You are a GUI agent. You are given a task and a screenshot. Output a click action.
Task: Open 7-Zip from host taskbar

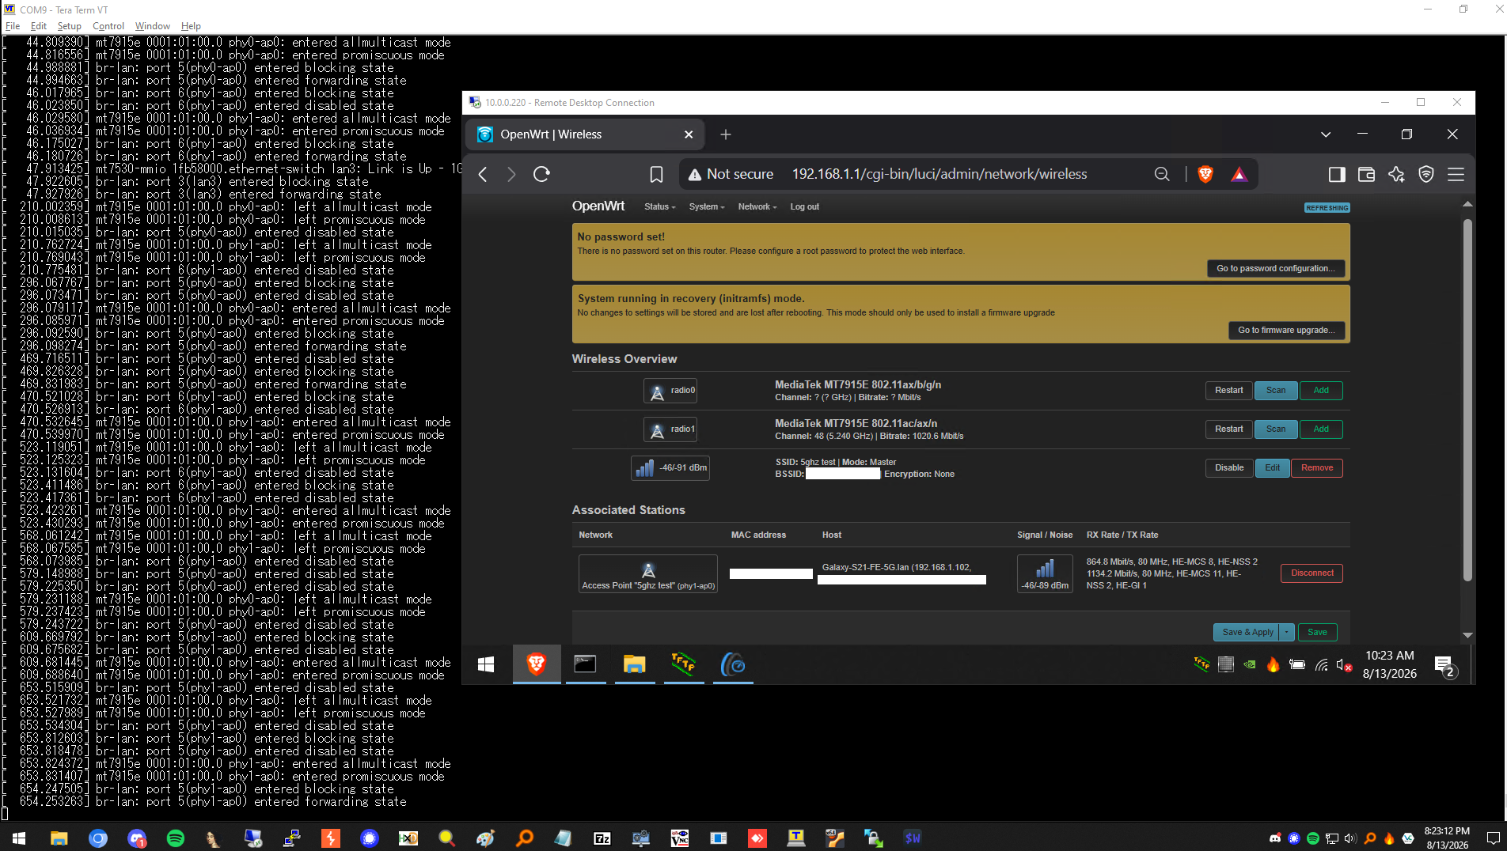pos(602,838)
